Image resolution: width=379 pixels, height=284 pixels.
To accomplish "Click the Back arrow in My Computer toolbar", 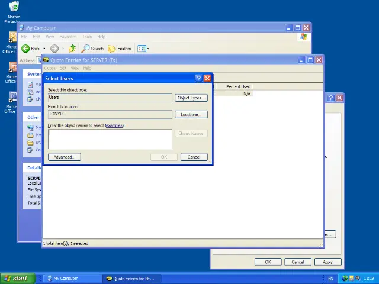I will [26, 49].
